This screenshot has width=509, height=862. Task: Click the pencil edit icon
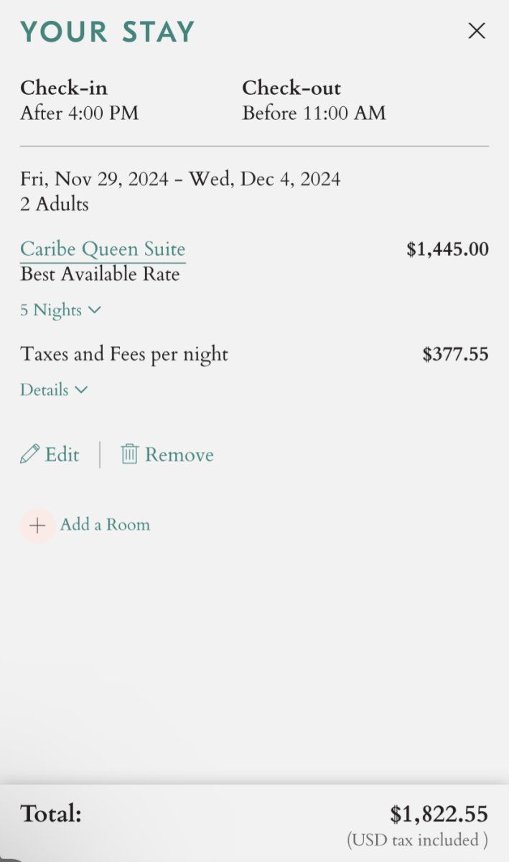[x=29, y=455]
